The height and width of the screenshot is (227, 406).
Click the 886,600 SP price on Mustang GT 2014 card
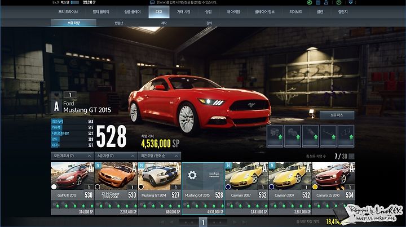click(173, 212)
